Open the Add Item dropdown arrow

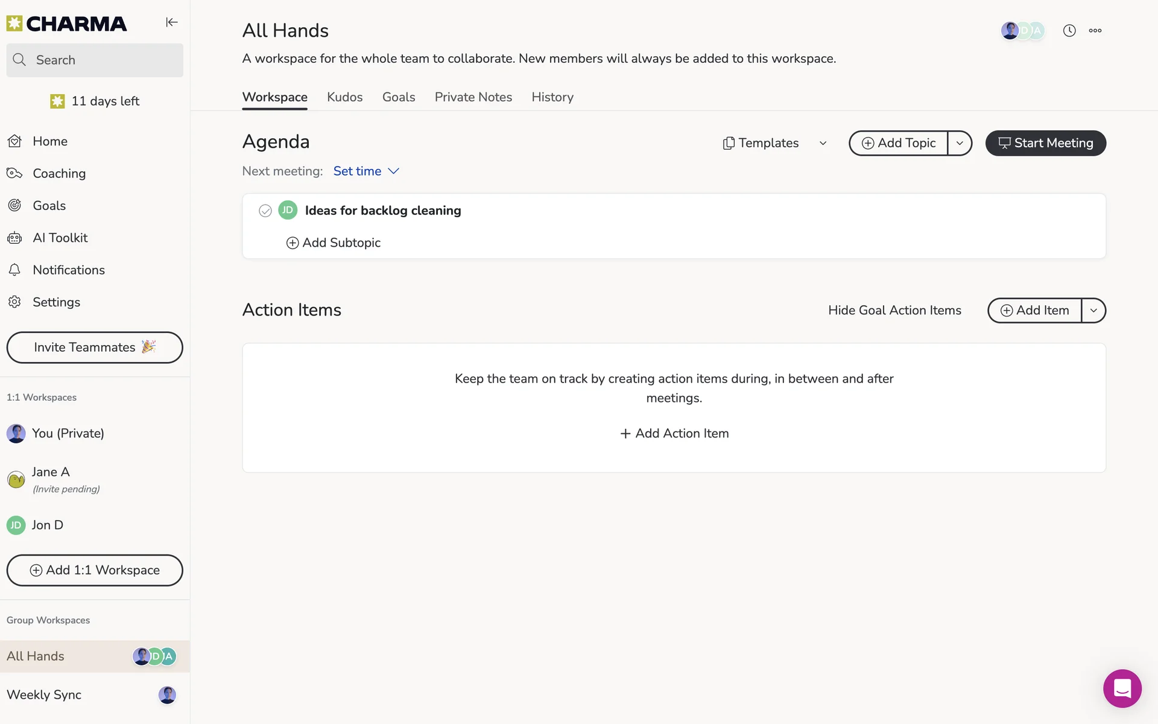(1093, 311)
